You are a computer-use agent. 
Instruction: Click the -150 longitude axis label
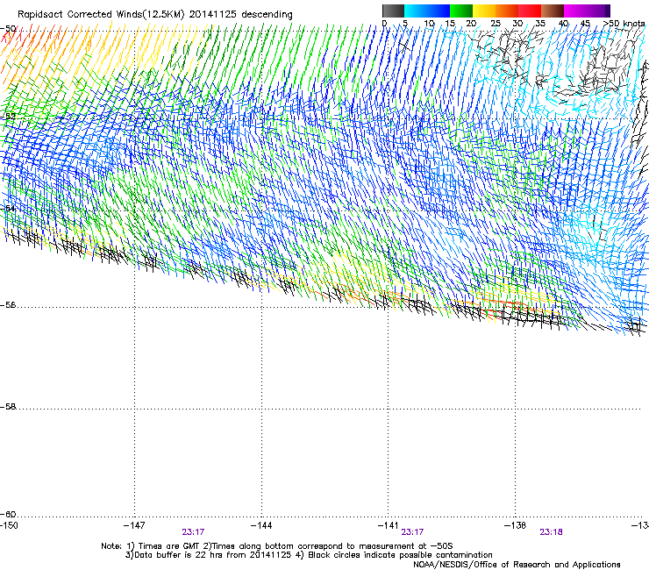click(x=9, y=525)
